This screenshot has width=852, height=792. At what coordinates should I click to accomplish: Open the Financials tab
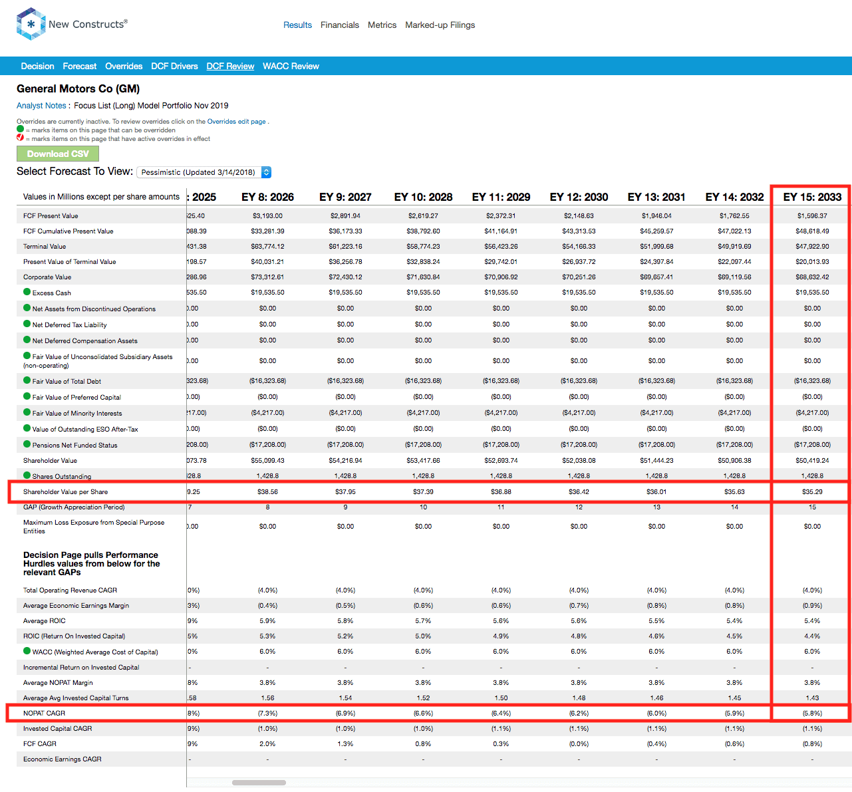[340, 25]
